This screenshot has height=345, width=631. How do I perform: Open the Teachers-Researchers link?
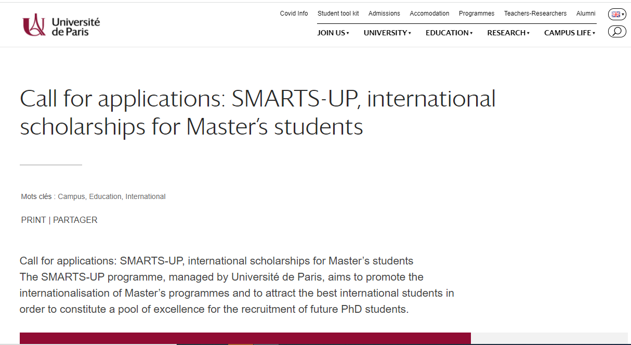(x=535, y=14)
